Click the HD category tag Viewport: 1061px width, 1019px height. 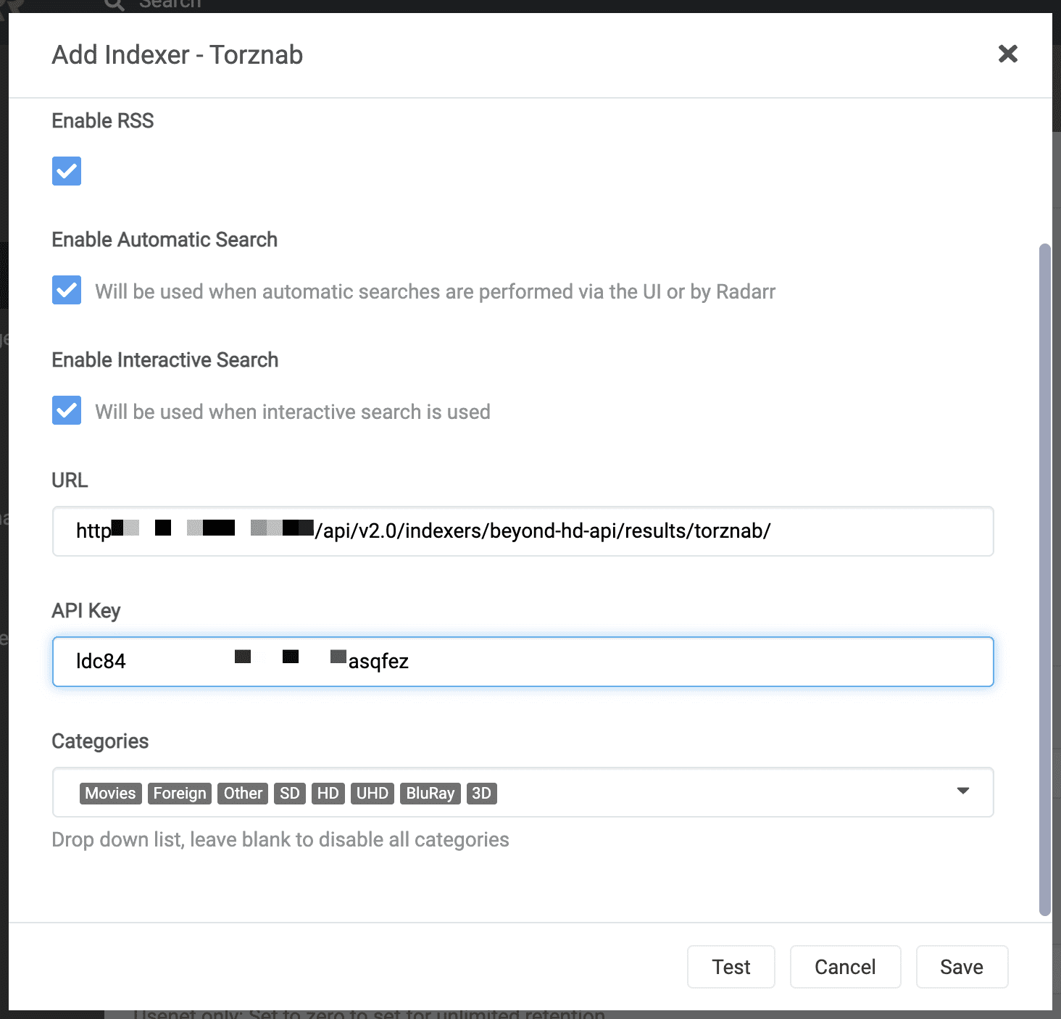pyautogui.click(x=328, y=794)
